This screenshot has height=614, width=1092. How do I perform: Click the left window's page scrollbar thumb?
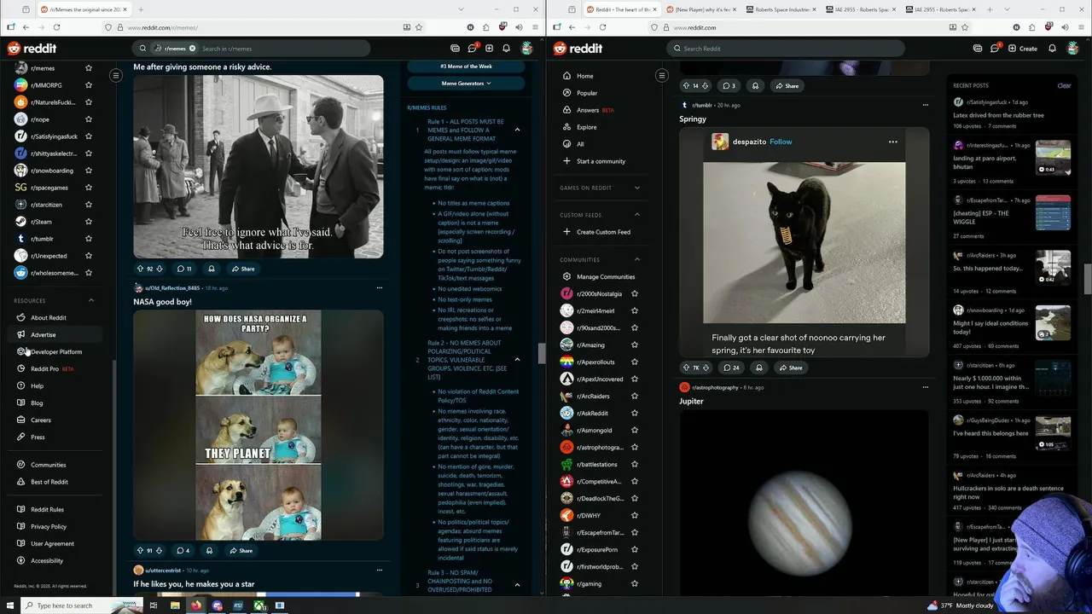541,352
